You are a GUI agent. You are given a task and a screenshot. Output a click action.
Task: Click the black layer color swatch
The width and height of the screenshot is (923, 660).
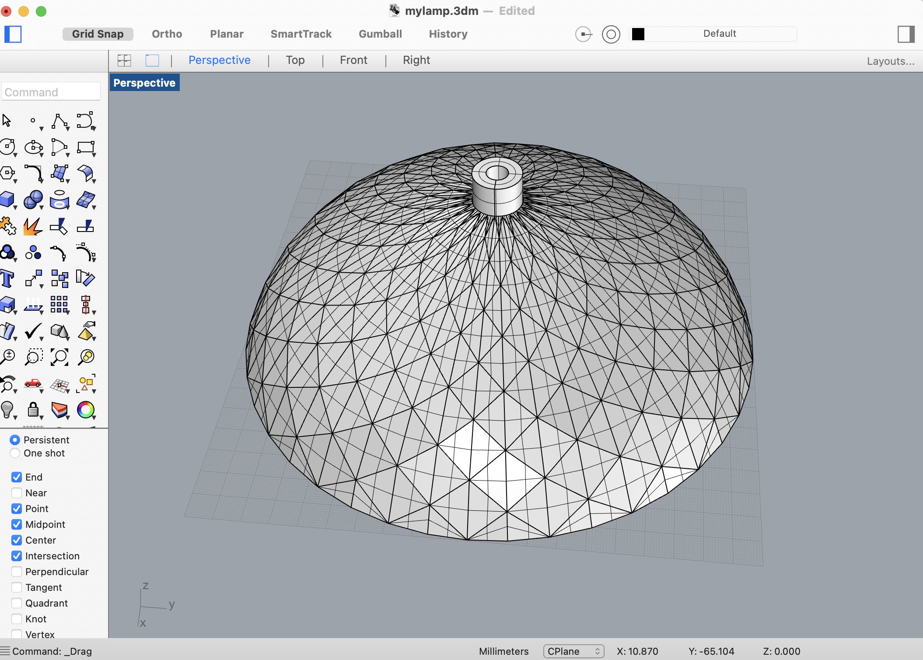638,34
